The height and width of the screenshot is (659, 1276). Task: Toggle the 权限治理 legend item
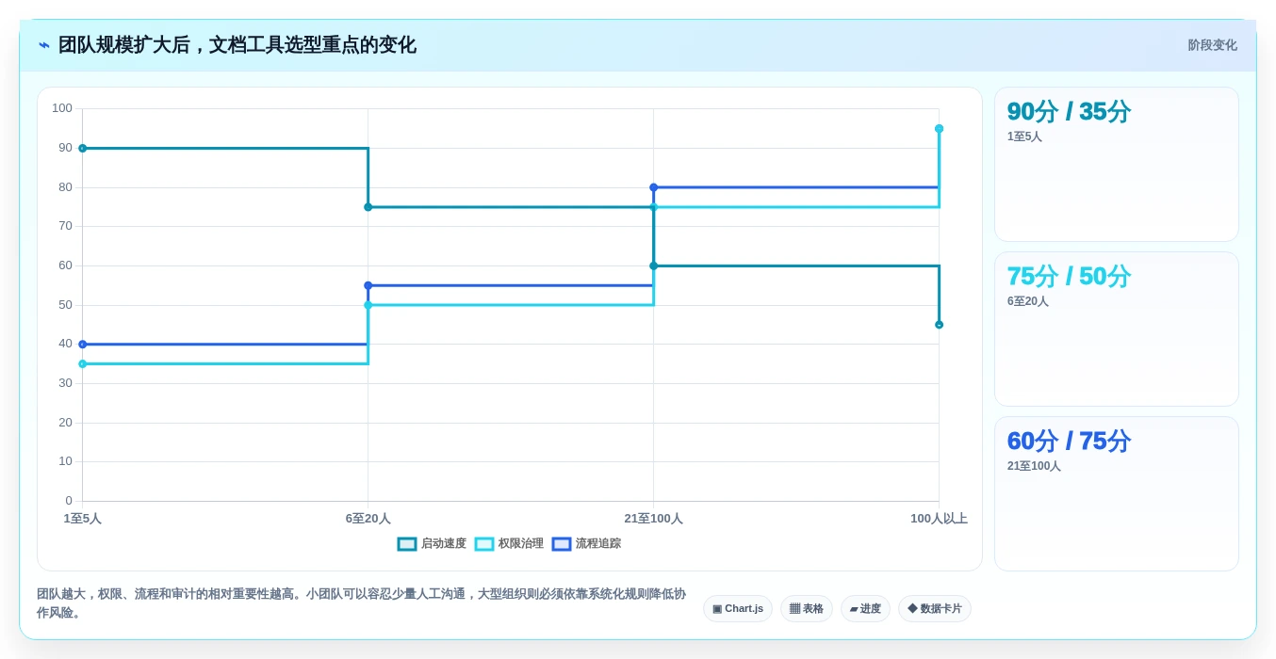pos(509,544)
